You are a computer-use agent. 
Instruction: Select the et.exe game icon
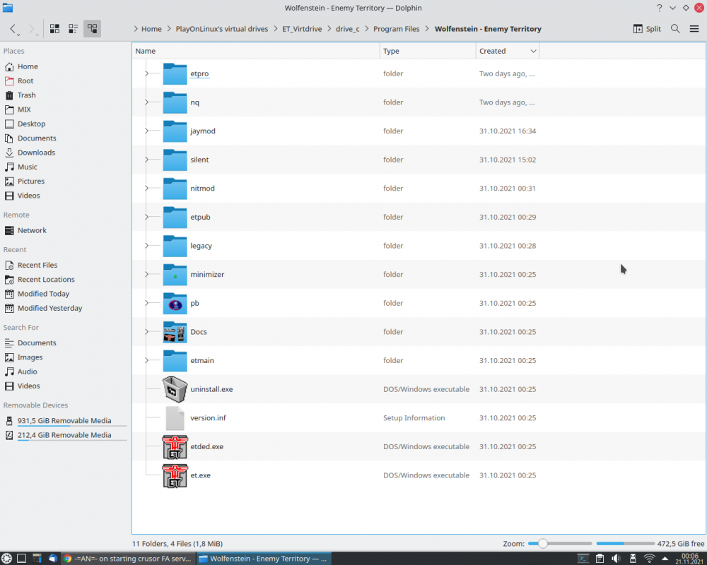tap(175, 475)
